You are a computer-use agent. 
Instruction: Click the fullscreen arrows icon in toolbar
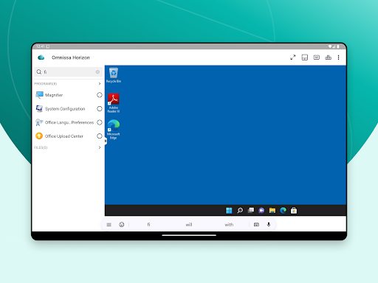(x=292, y=57)
